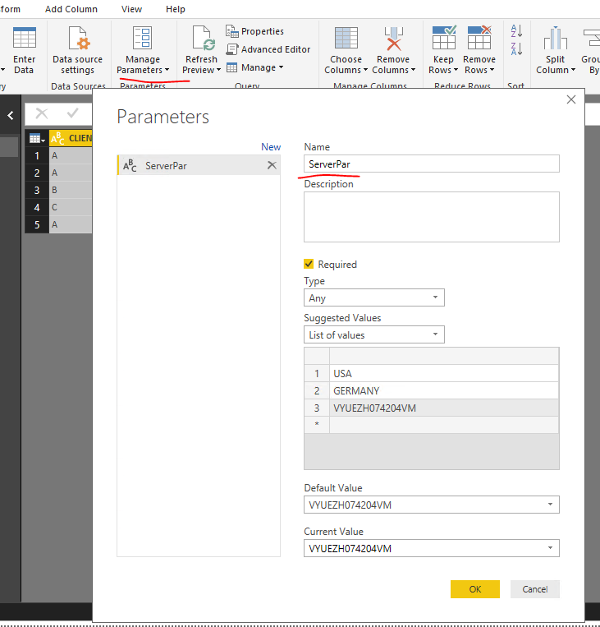The image size is (600, 627).
Task: Sort ascending A to Z
Action: coord(516,30)
